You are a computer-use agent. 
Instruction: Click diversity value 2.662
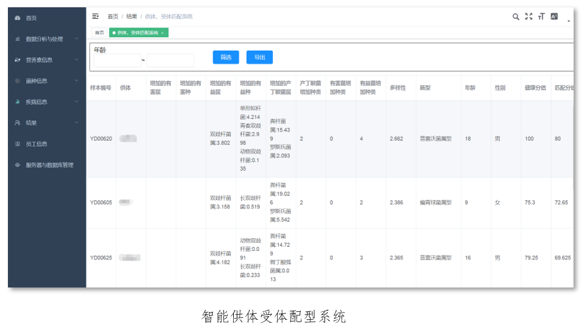(396, 139)
